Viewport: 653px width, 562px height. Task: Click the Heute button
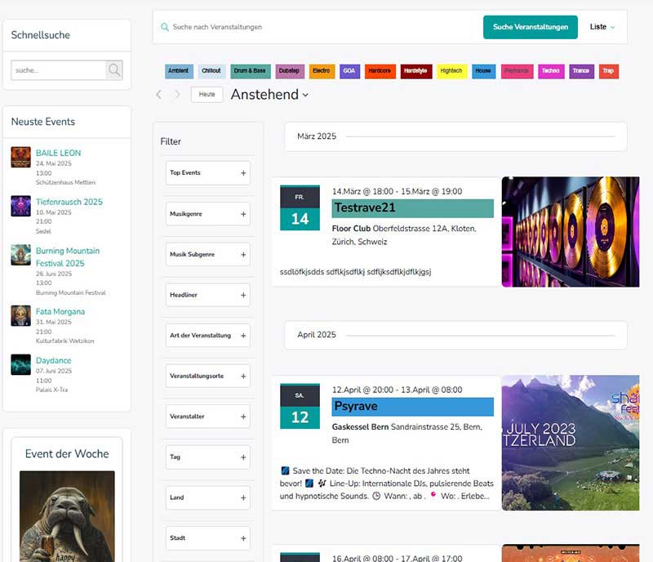pyautogui.click(x=207, y=95)
